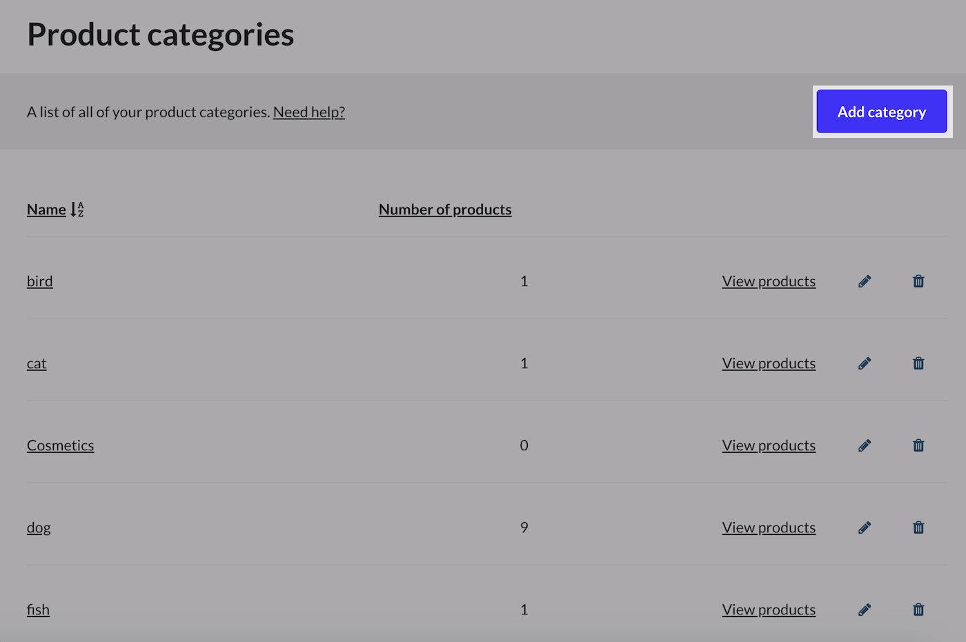The height and width of the screenshot is (642, 966).
Task: Edit the dog category using the pencil icon
Action: (865, 527)
